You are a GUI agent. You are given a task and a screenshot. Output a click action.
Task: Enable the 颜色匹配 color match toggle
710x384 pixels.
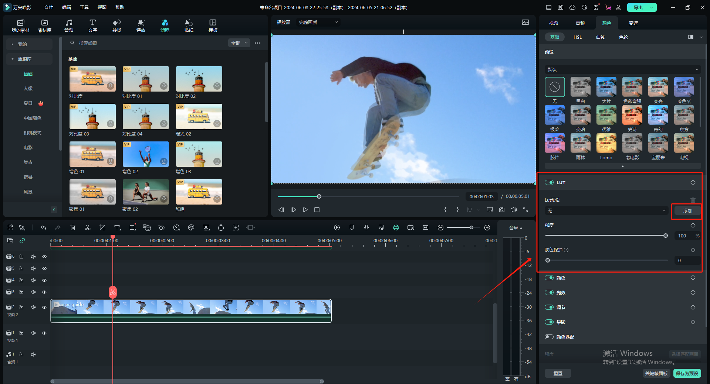point(549,337)
